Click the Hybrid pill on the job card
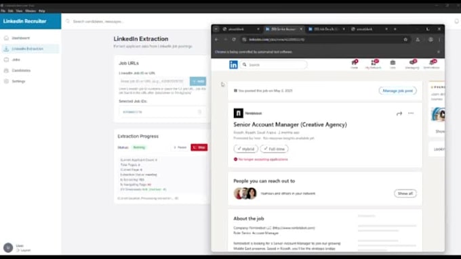461x259 pixels. pos(246,149)
